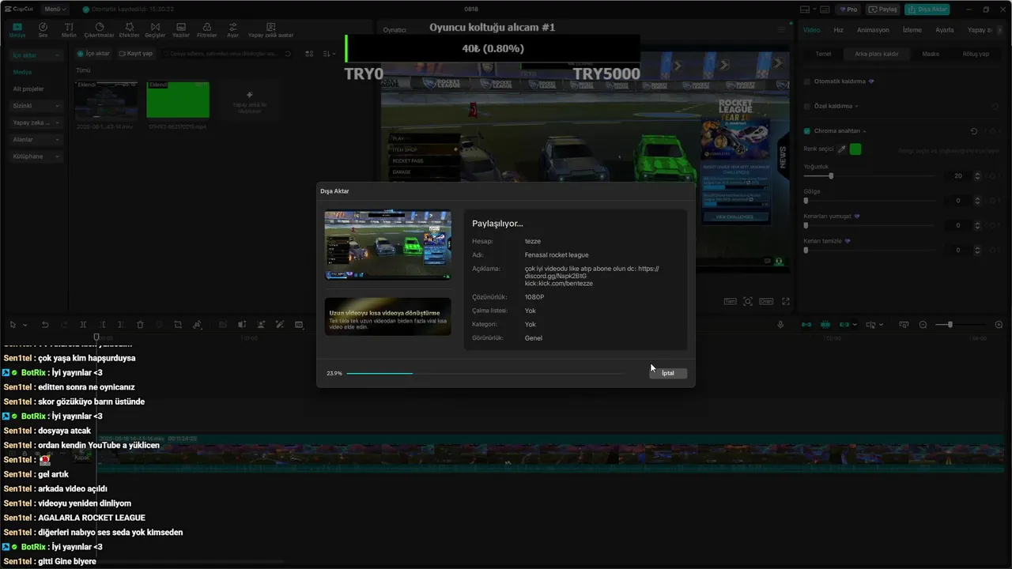Open the Rötuş yap sub-tab
The height and width of the screenshot is (569, 1012).
click(x=975, y=55)
